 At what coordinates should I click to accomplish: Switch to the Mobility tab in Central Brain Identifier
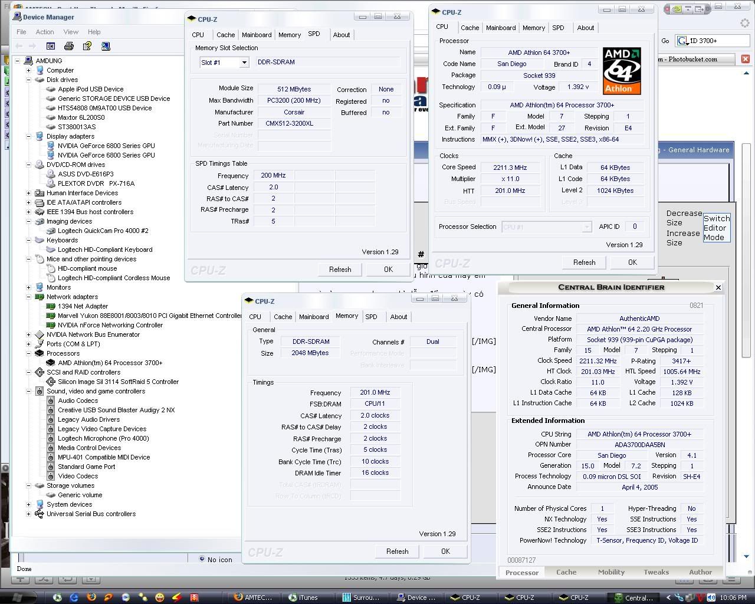(x=611, y=572)
